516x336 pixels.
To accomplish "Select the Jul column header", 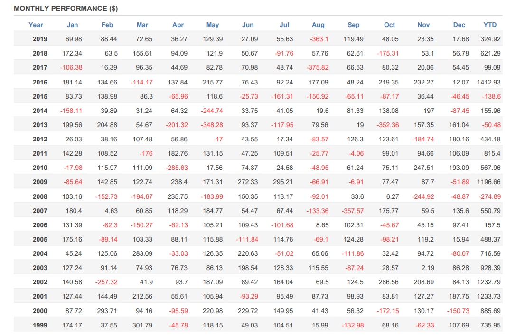I will pos(284,25).
